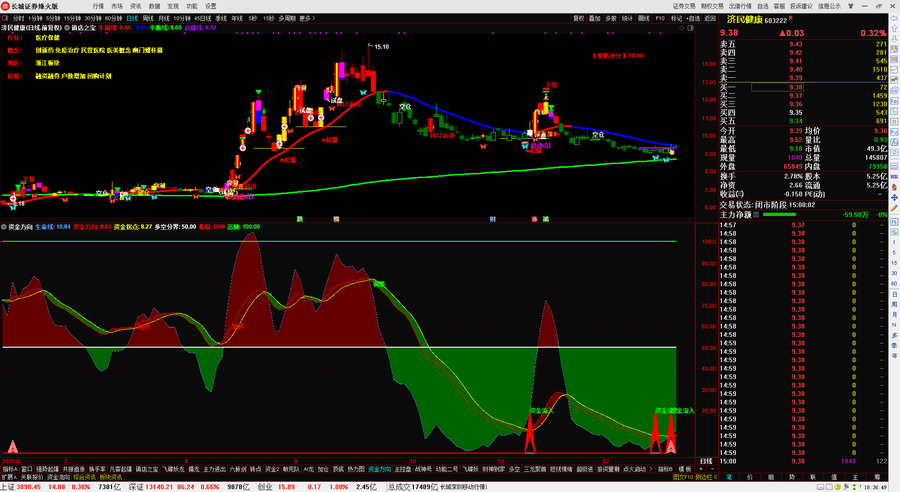Viewport: 900px width, 492px height.
Task: Select the 筹 tab in bottom right
Action: pos(877,477)
